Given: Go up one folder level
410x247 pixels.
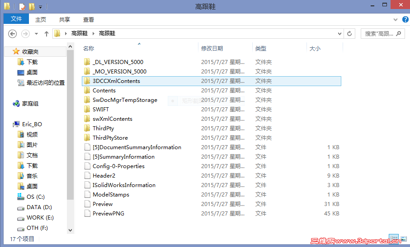Looking at the screenshot, I should tap(47, 34).
